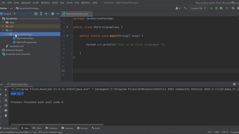This screenshot has width=239, height=134.
Task: Open the Build tool window
Action: [96, 128]
